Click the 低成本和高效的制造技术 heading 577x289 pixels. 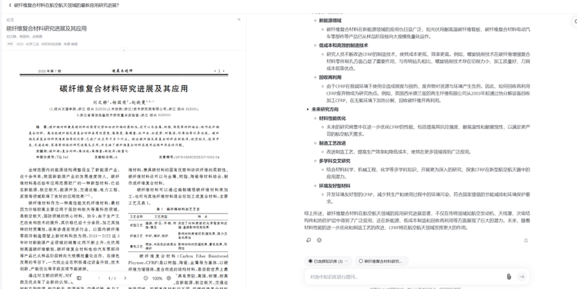(343, 45)
